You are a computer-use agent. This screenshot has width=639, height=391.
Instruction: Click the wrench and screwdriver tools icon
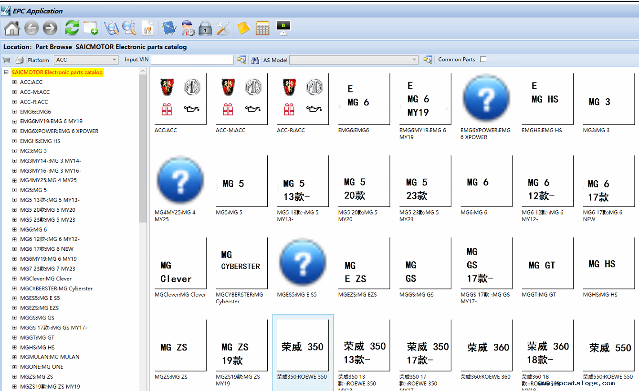[223, 28]
